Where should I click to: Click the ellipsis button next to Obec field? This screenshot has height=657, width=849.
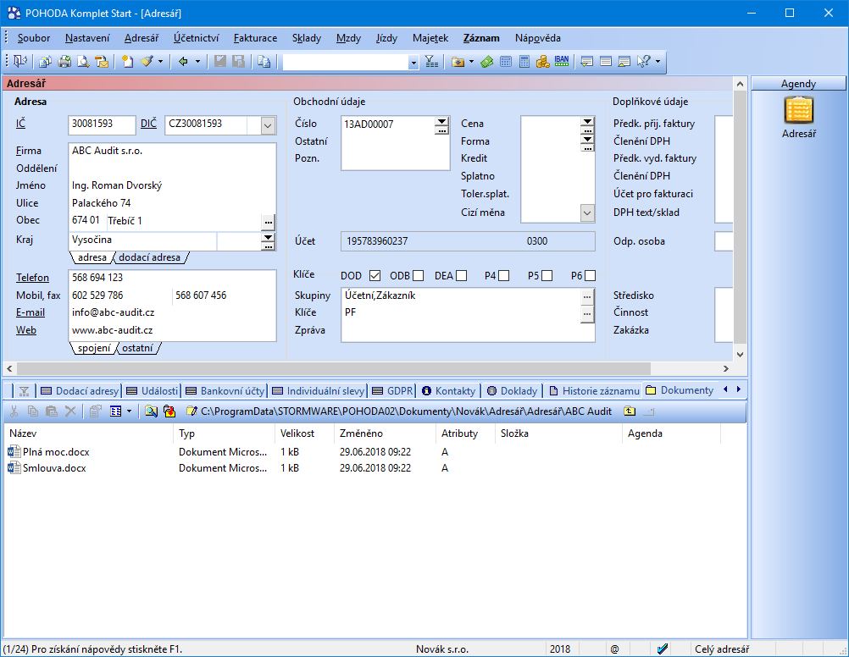coord(269,222)
